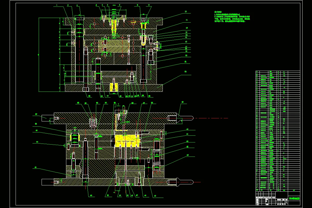The image size is (312, 208).
Task: Click callout number 37 in lower view
Action: tap(144, 103)
